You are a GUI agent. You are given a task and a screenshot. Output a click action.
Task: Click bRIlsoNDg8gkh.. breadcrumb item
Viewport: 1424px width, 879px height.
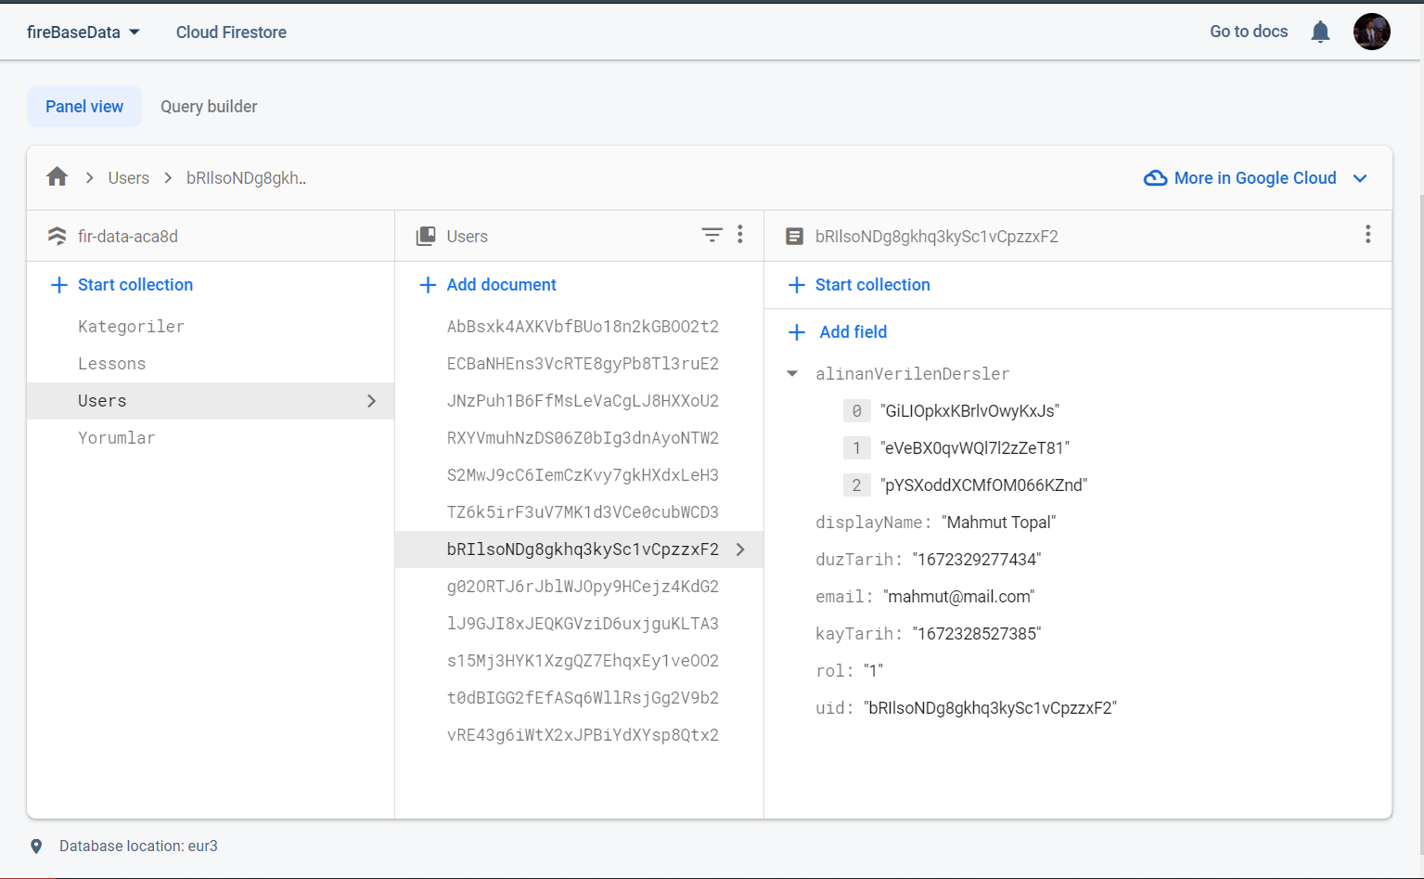point(246,178)
